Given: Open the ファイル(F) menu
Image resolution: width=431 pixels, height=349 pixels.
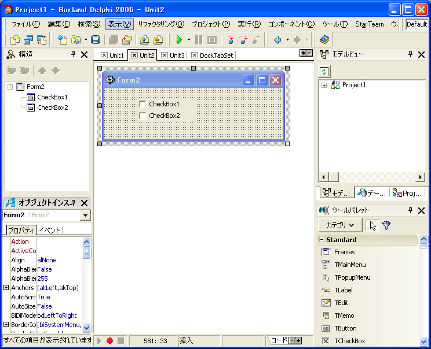Looking at the screenshot, I should tap(25, 24).
